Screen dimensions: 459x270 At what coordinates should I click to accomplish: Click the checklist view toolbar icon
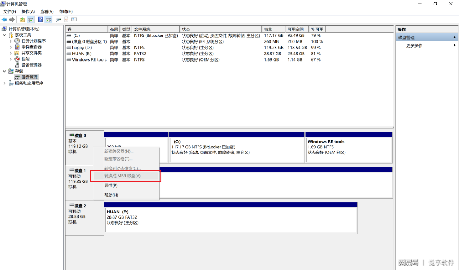(x=74, y=20)
